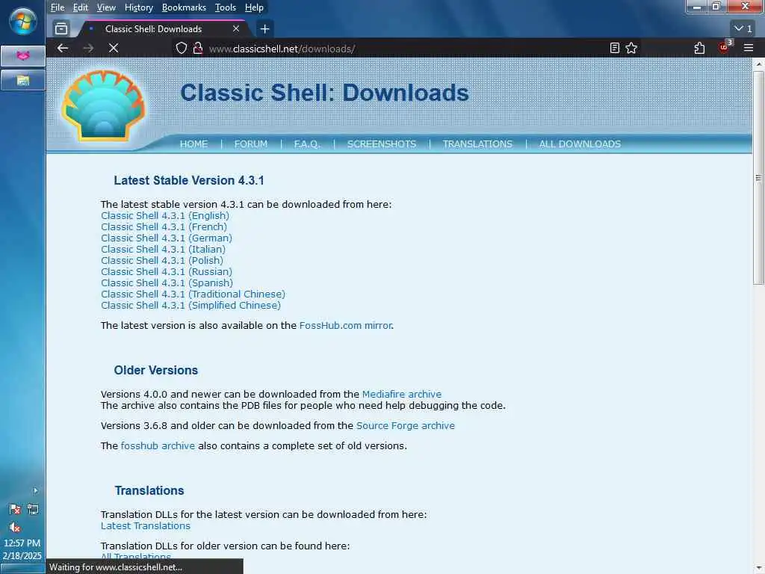Open the Tools menu

pos(226,7)
